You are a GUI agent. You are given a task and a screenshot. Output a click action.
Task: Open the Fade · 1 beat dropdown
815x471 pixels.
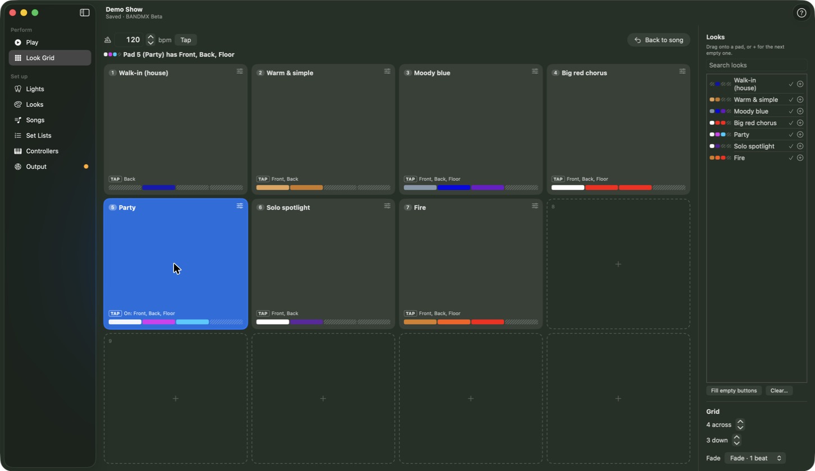(755, 458)
